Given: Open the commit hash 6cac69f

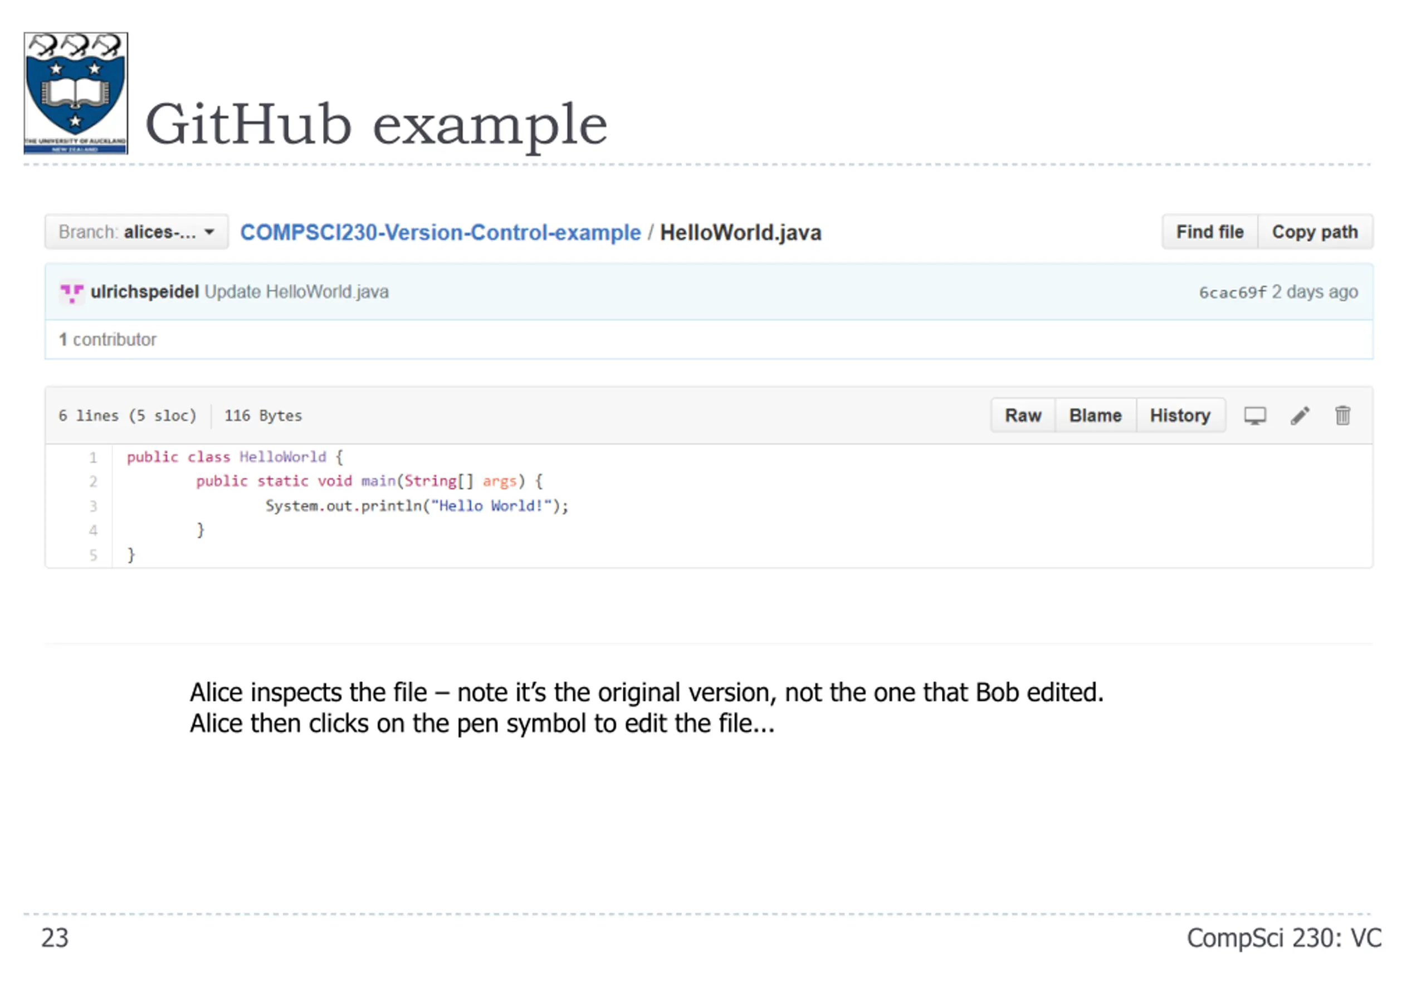Looking at the screenshot, I should tap(1232, 292).
